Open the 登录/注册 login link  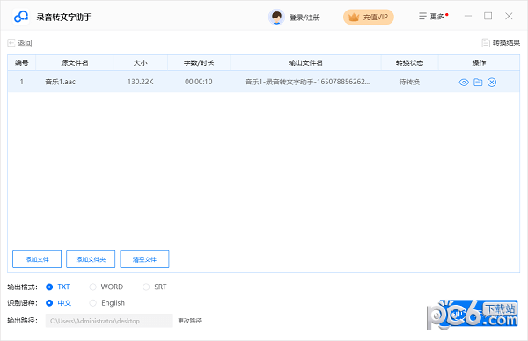304,18
